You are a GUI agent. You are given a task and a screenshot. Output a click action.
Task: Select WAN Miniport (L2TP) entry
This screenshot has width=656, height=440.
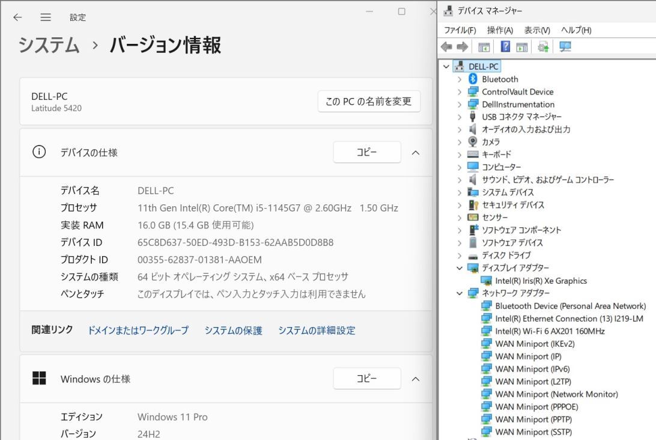coord(533,381)
